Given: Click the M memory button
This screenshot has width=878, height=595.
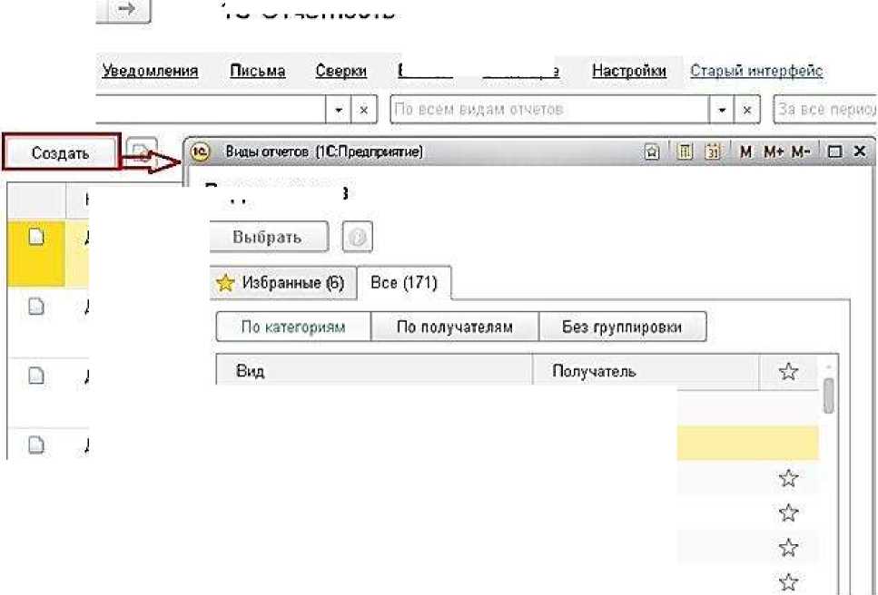Looking at the screenshot, I should coord(745,151).
